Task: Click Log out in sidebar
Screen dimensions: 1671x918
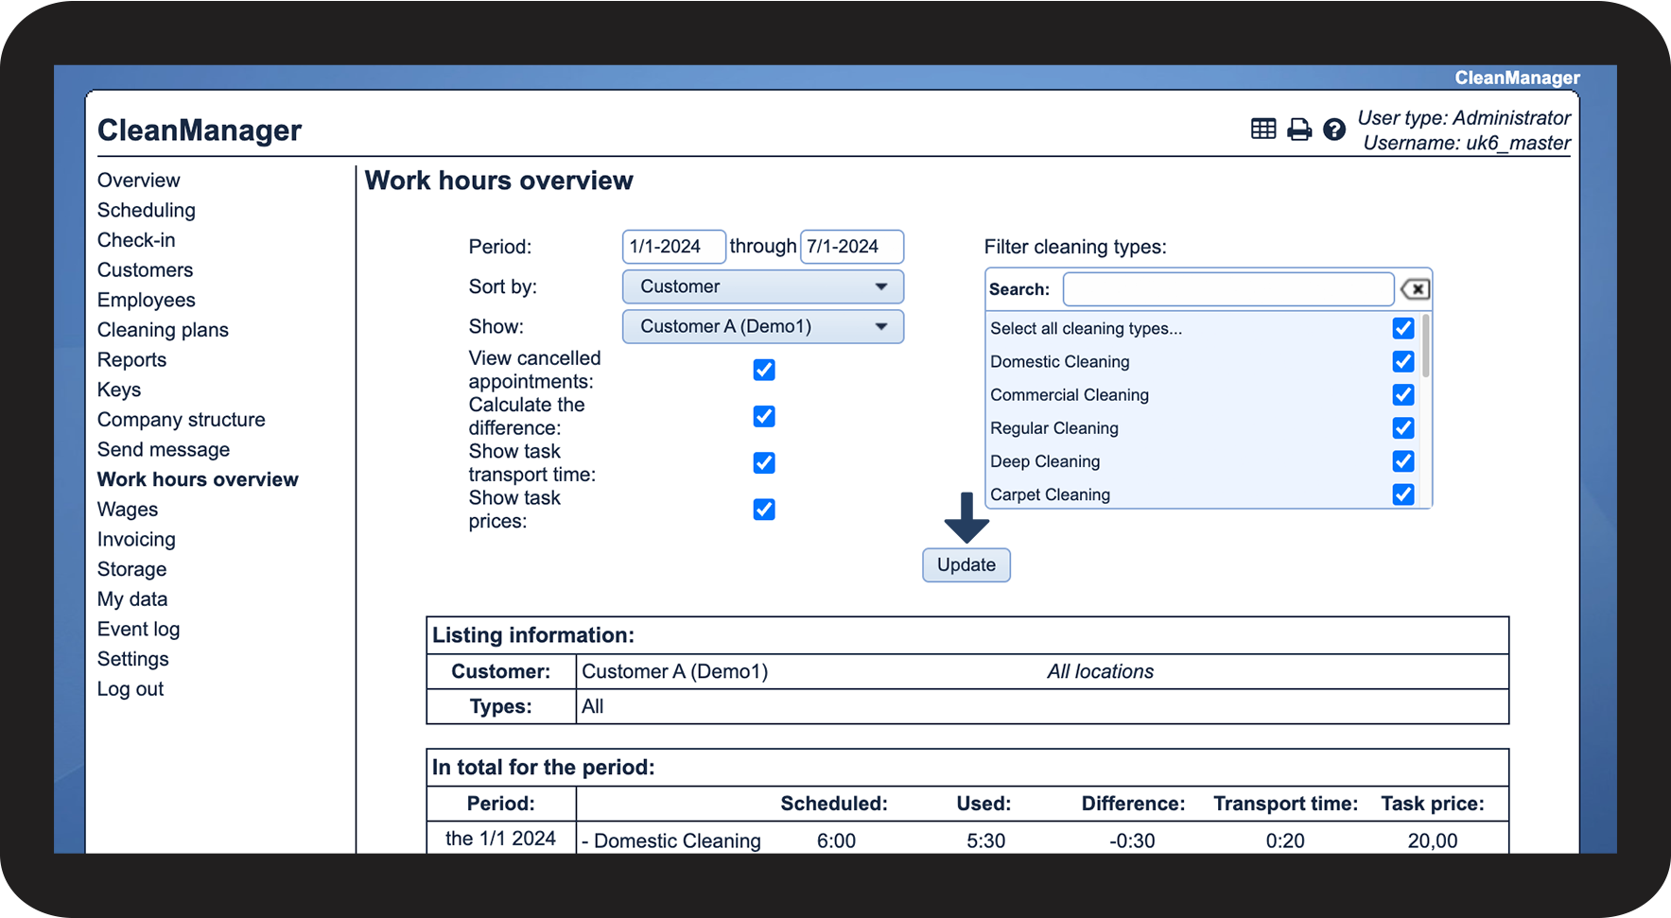Action: click(131, 689)
